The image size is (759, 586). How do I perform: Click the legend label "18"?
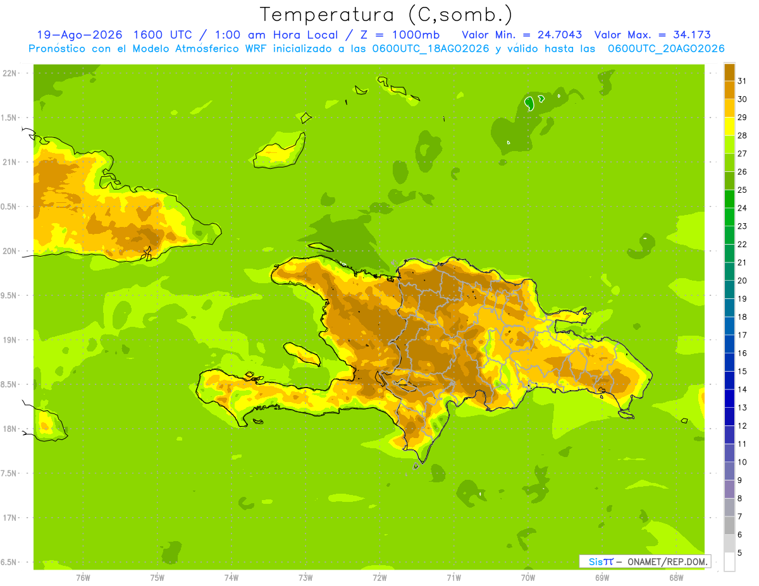pos(743,317)
